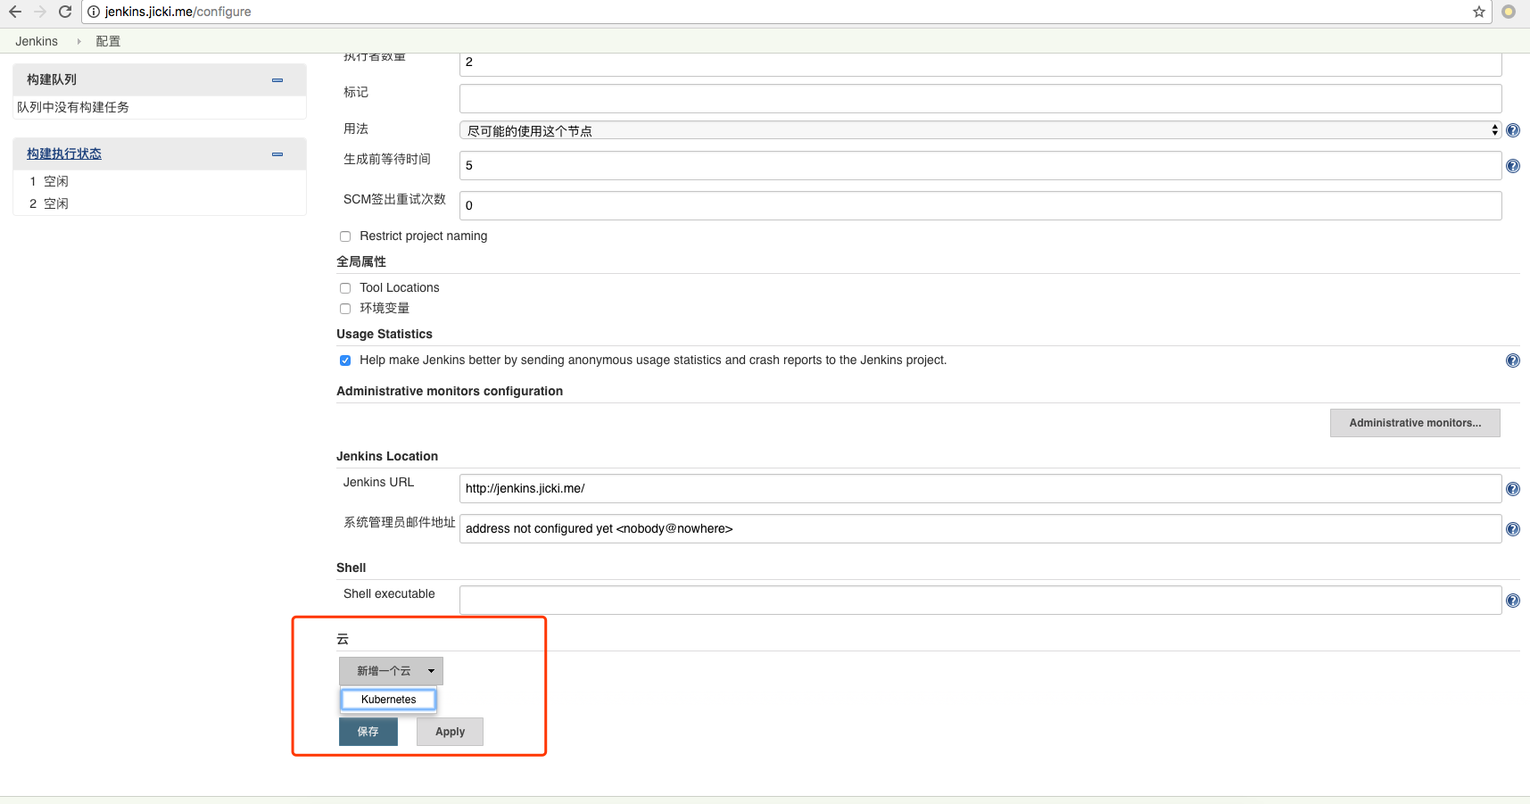Image resolution: width=1530 pixels, height=804 pixels.
Task: Open help next to Jenkins URL field
Action: pos(1512,488)
